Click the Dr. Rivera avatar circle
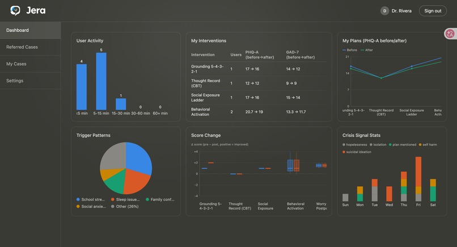 click(x=384, y=11)
